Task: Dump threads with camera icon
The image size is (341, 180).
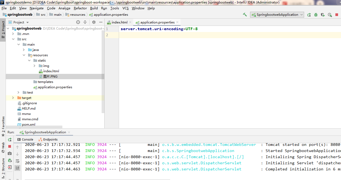Action: (x=10, y=153)
